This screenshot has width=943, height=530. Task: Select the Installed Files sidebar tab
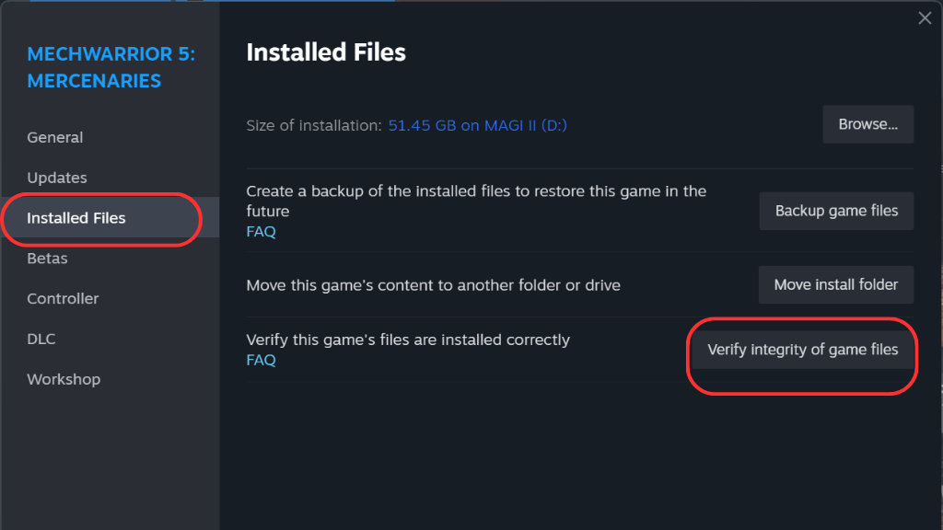[76, 218]
